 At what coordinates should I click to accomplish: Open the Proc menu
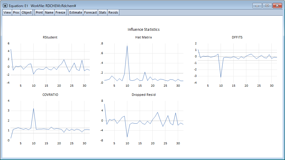16,12
